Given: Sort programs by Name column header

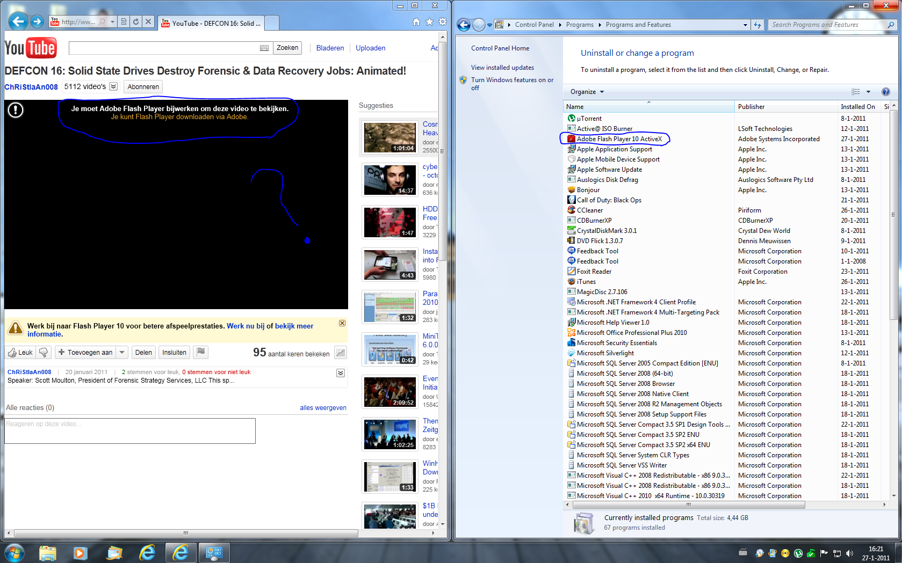Looking at the screenshot, I should click(x=648, y=107).
